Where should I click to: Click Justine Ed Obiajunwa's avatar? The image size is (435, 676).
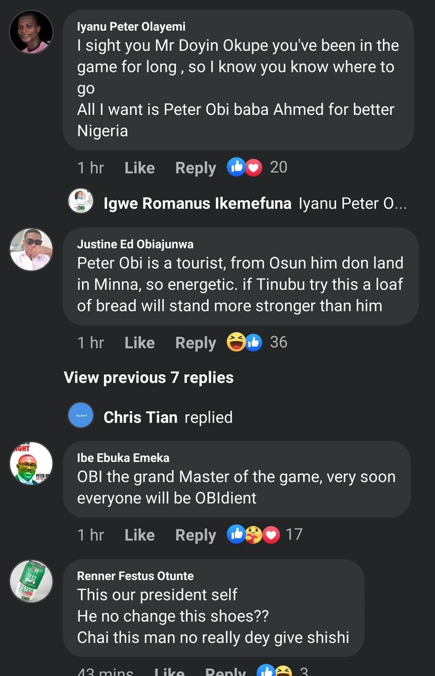point(31,250)
